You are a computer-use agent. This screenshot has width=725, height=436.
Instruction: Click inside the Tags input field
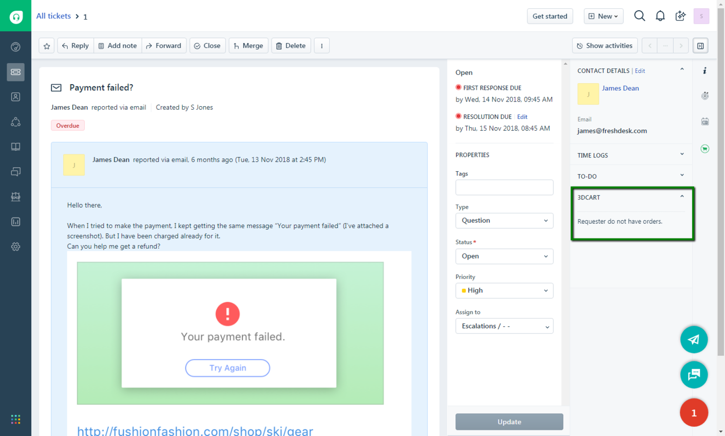504,187
